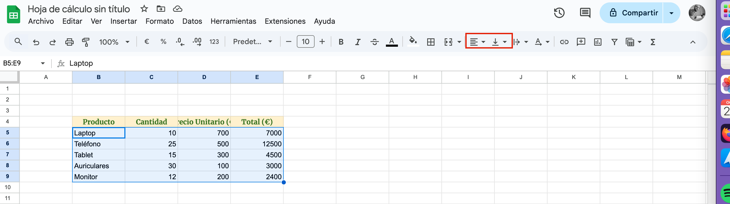Increase font size with plus button

tap(322, 42)
